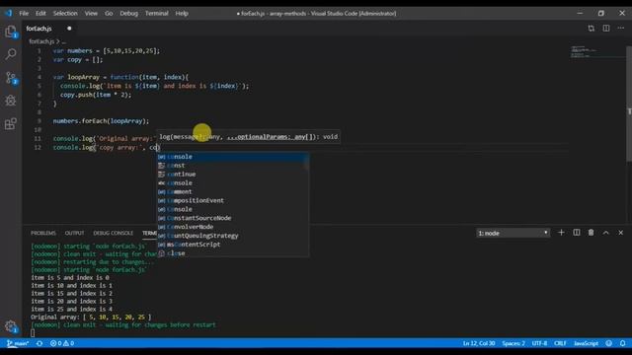632x355 pixels.
Task: Choose the 'CompositionEvent' suggestion
Action: coord(233,200)
